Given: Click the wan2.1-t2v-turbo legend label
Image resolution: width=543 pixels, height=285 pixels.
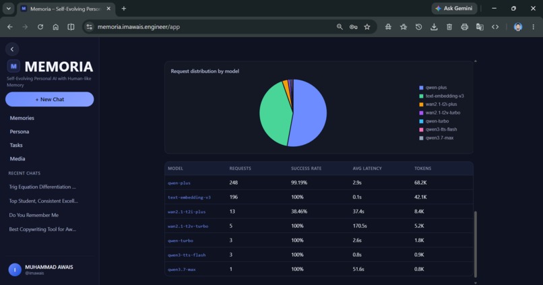Looking at the screenshot, I should click(443, 113).
